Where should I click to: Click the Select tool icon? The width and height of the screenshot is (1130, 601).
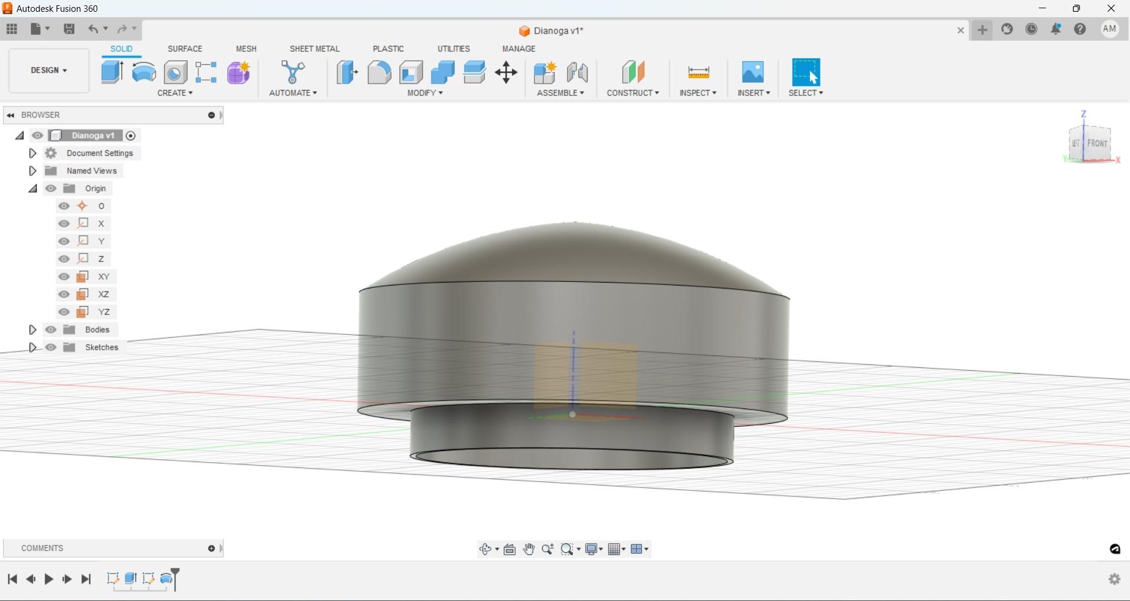tap(806, 72)
